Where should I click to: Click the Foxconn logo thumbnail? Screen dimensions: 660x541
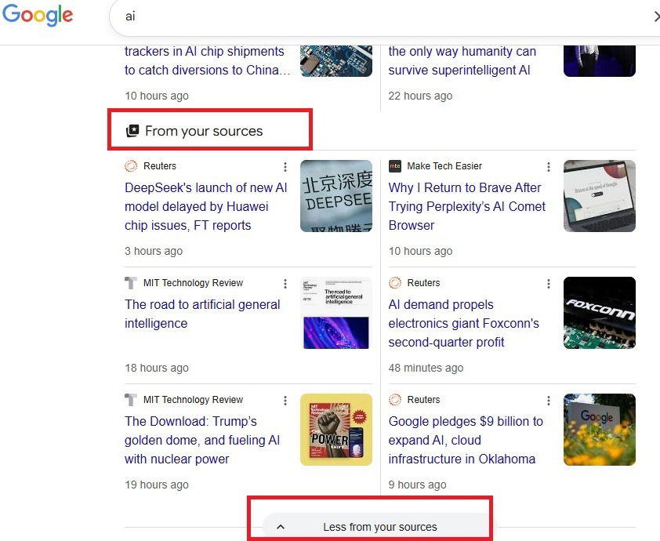[600, 313]
